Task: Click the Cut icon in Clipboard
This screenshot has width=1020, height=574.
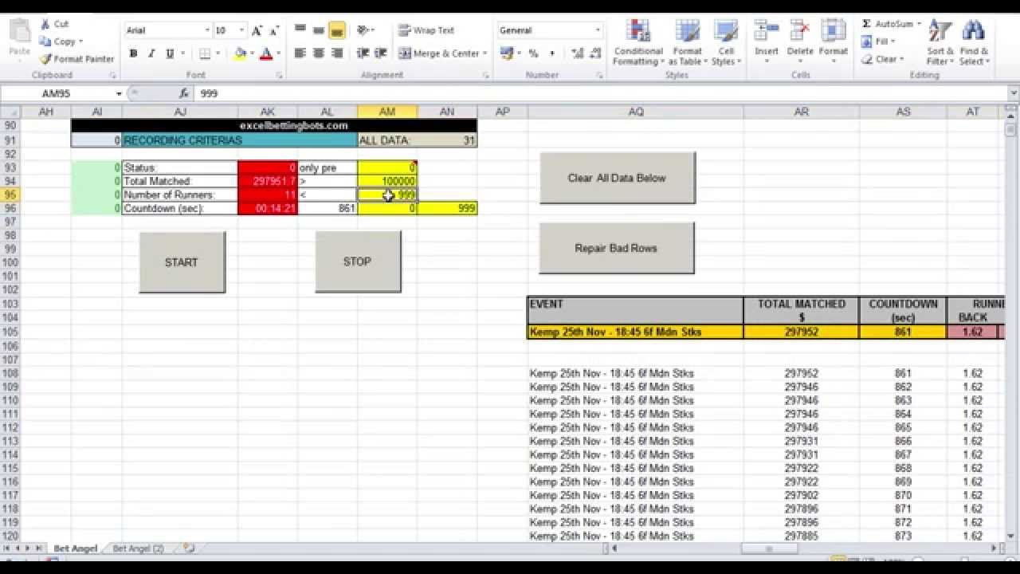Action: click(x=45, y=25)
